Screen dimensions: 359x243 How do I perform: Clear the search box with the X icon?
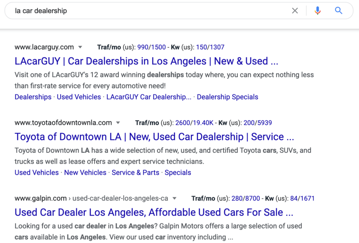[x=295, y=11]
